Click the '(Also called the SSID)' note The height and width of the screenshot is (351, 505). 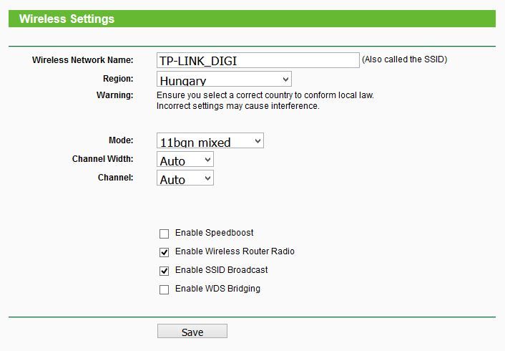pyautogui.click(x=405, y=59)
